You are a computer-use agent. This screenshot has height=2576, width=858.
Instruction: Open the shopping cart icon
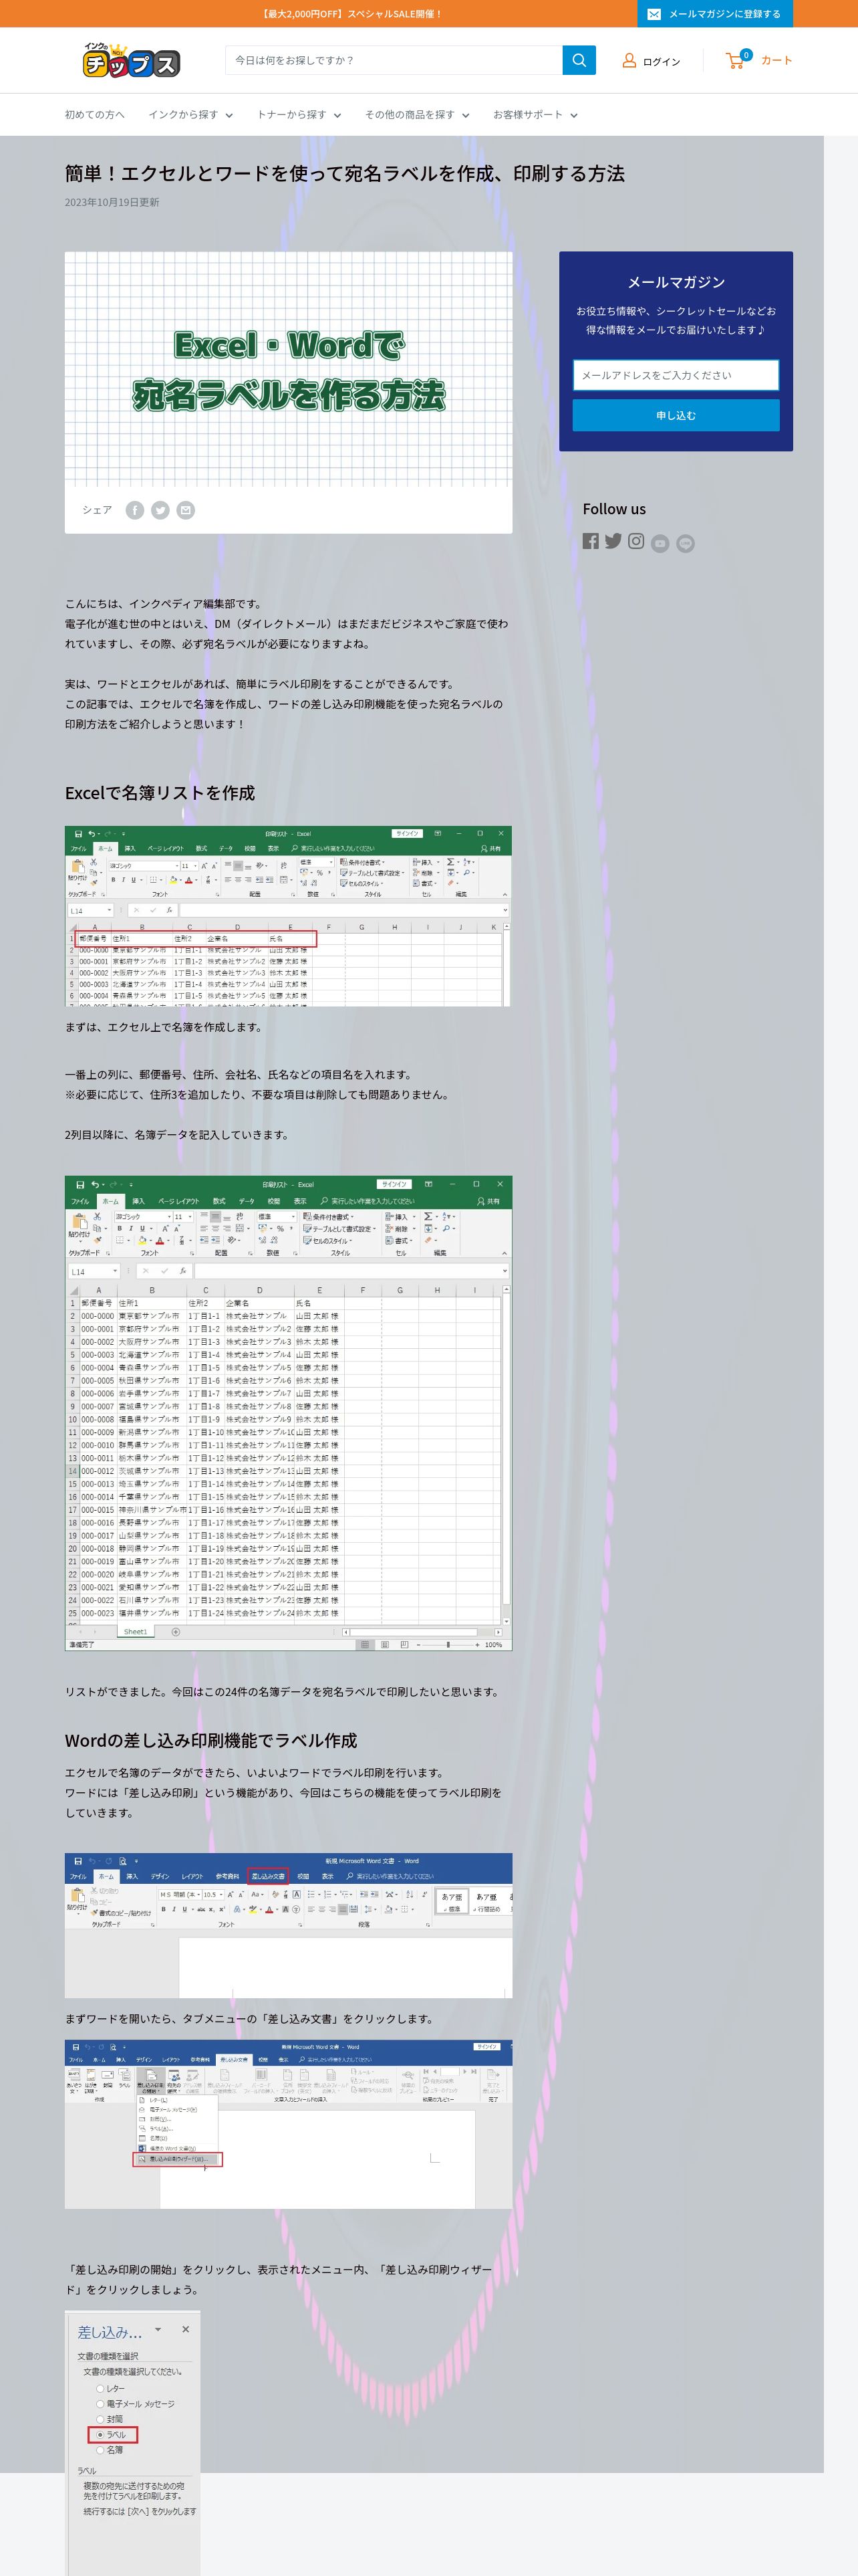tap(737, 60)
